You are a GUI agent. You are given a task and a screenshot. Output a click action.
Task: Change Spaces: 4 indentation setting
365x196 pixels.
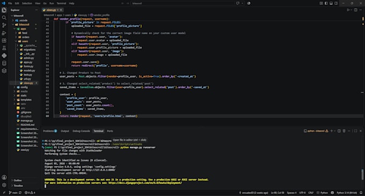click(291, 193)
